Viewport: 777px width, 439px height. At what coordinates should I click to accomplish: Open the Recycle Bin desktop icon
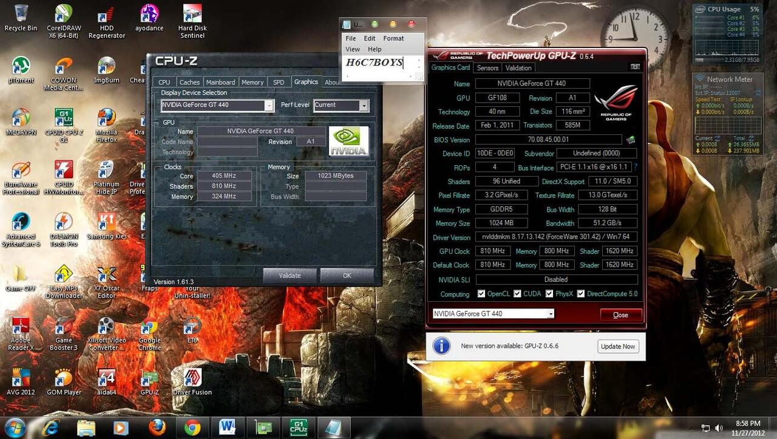[x=21, y=18]
